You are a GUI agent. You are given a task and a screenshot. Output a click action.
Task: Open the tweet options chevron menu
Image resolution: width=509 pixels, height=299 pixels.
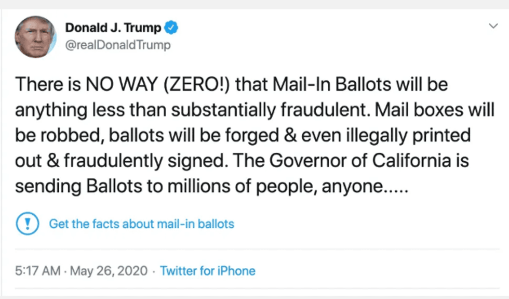[493, 25]
